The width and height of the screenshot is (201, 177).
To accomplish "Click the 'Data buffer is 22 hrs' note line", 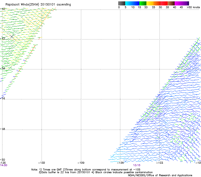I will 96,172.
